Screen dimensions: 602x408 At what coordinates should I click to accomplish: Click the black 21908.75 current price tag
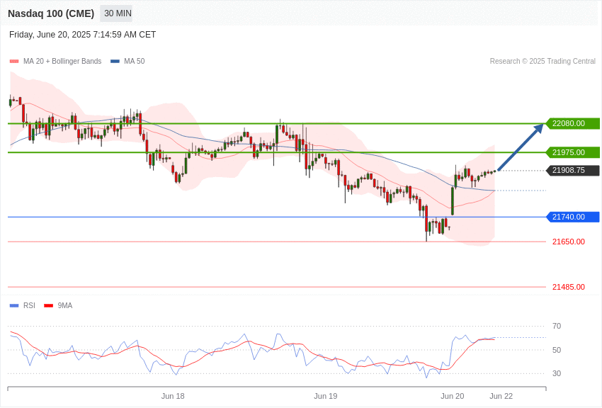click(x=573, y=170)
